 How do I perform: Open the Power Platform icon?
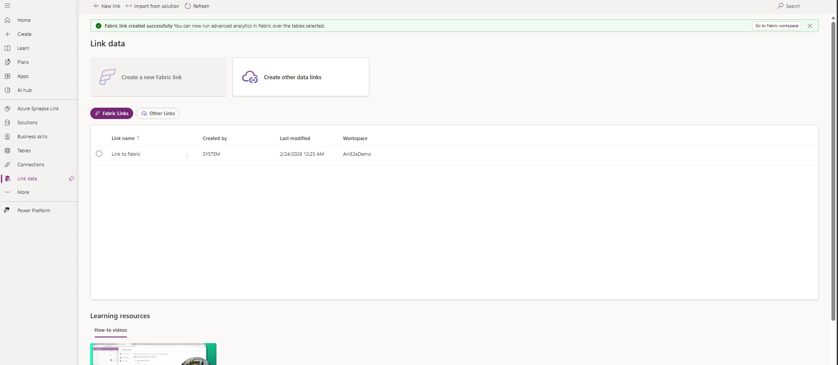click(x=7, y=211)
